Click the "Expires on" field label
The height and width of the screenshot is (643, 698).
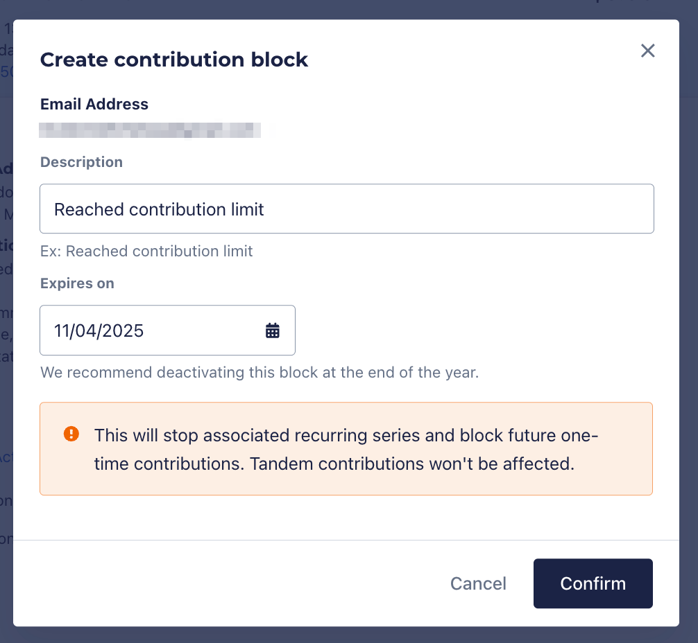coord(77,283)
